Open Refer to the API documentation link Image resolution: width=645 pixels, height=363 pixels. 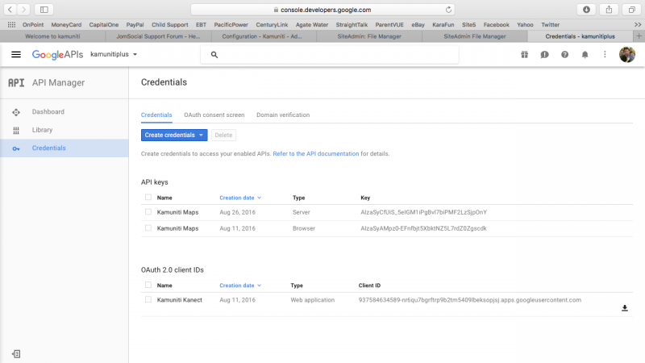click(x=316, y=153)
